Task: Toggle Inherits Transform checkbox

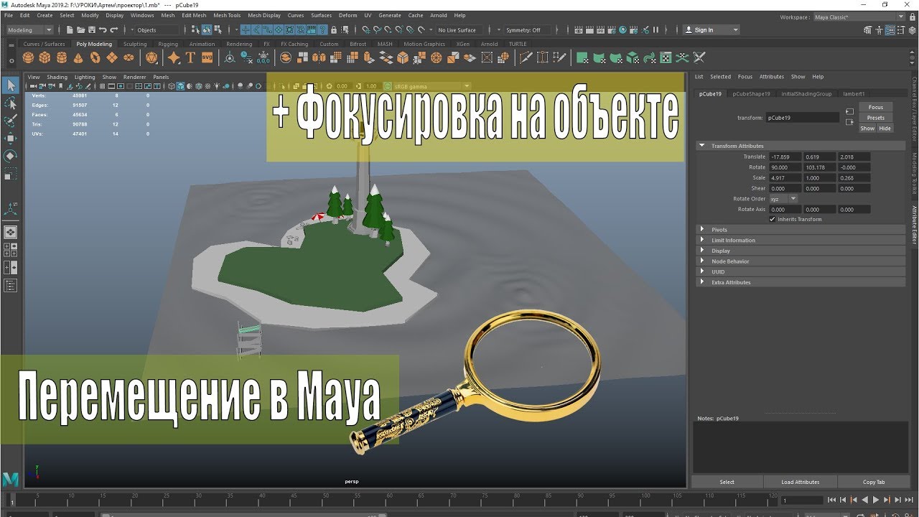Action: coord(772,219)
